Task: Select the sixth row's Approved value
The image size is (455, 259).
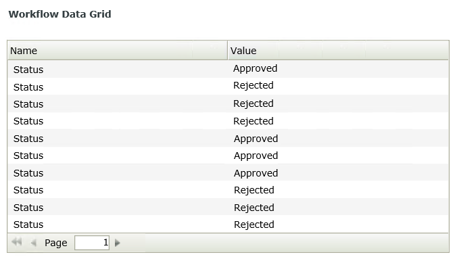Action: pyautogui.click(x=256, y=156)
